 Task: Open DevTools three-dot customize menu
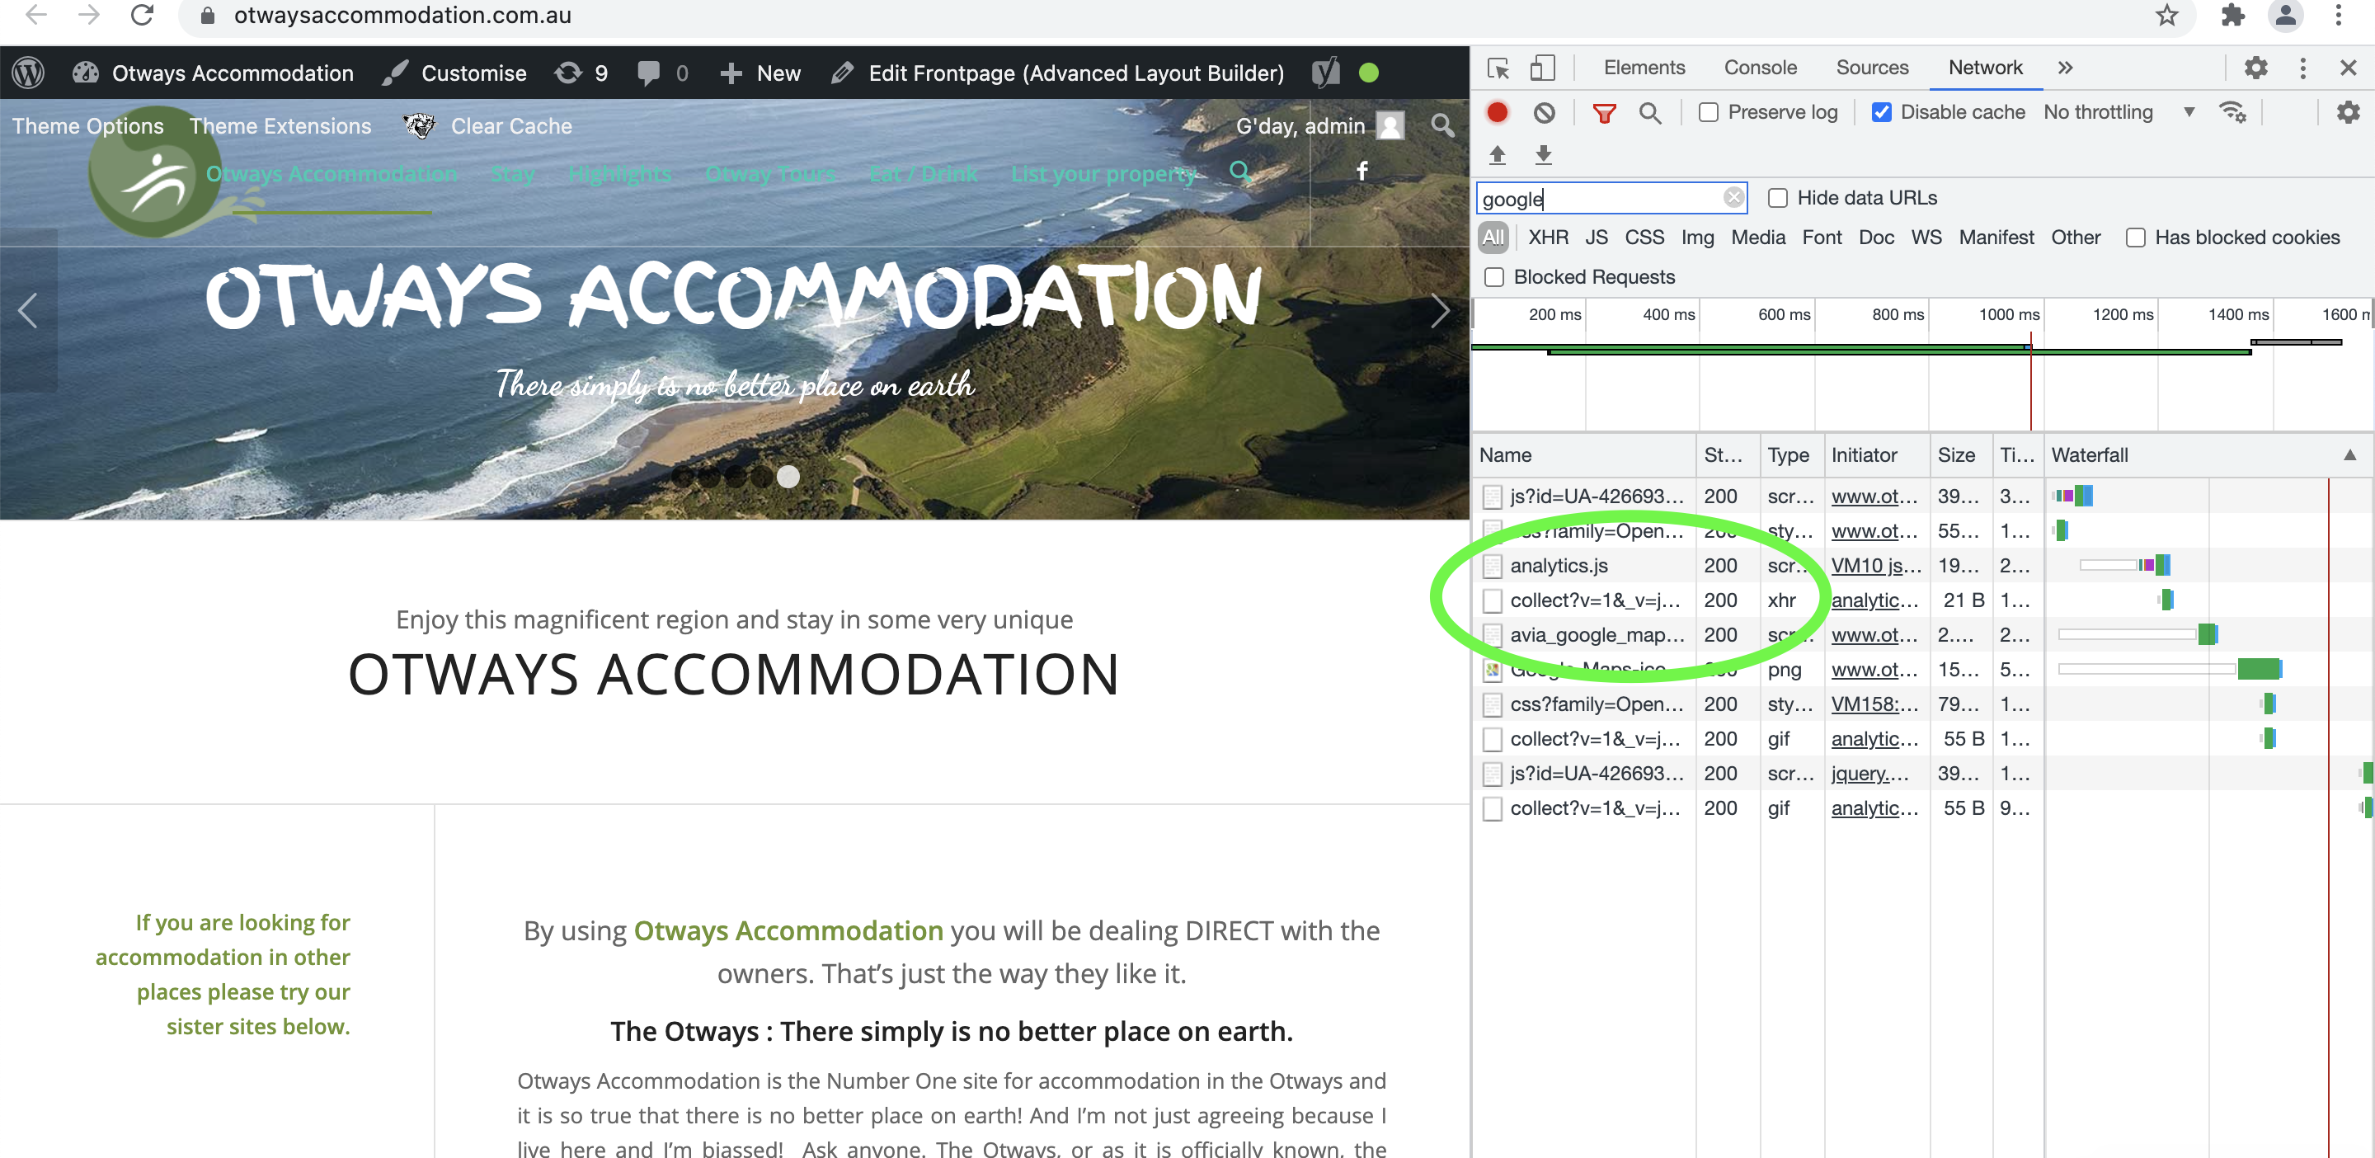coord(2303,68)
